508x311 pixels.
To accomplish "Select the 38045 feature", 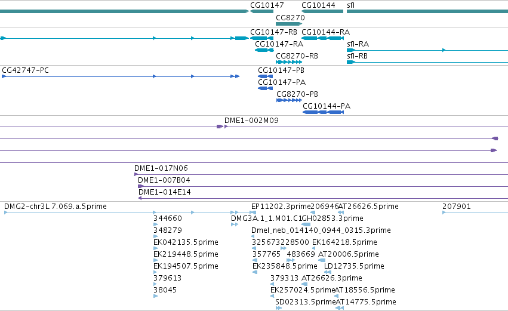I will pos(165,290).
